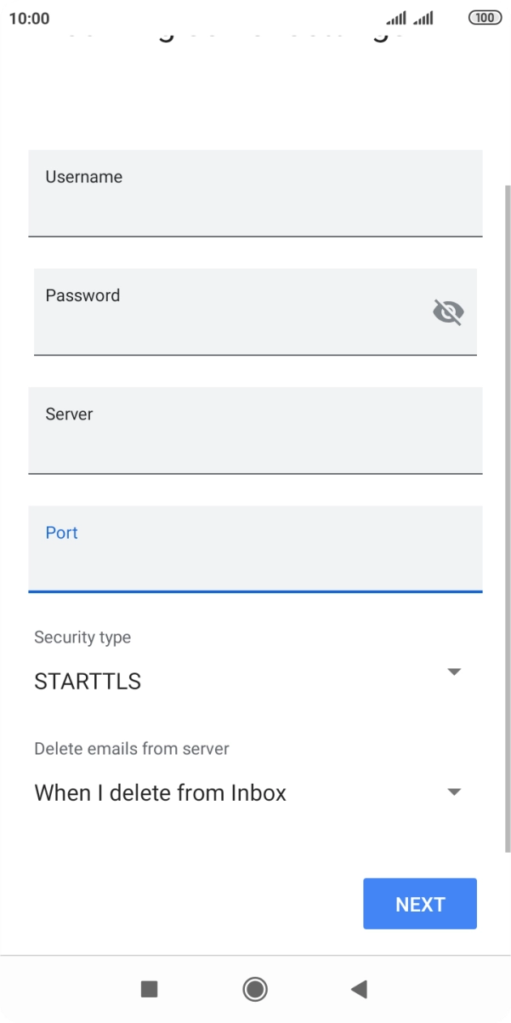Tap the Server input field
The height and width of the screenshot is (1023, 511).
255,431
